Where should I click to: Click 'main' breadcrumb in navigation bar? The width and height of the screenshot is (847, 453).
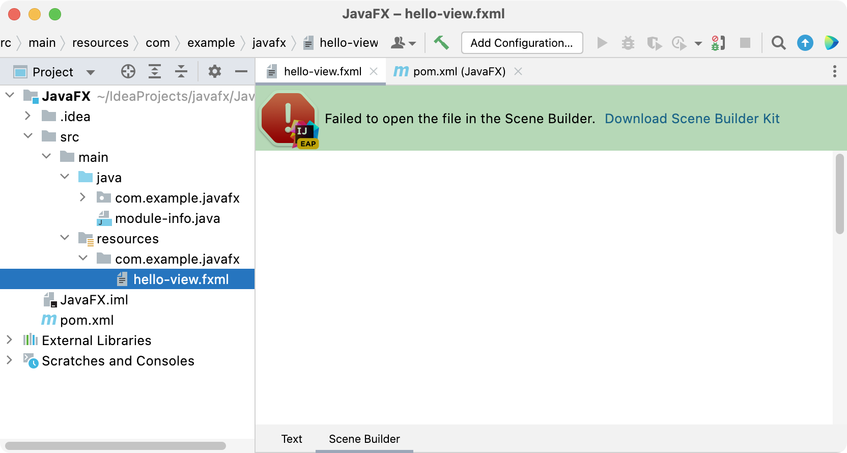click(42, 43)
